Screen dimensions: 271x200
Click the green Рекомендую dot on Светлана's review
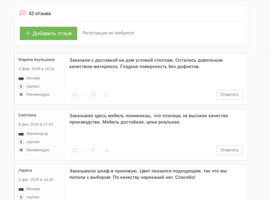pyautogui.click(x=21, y=150)
